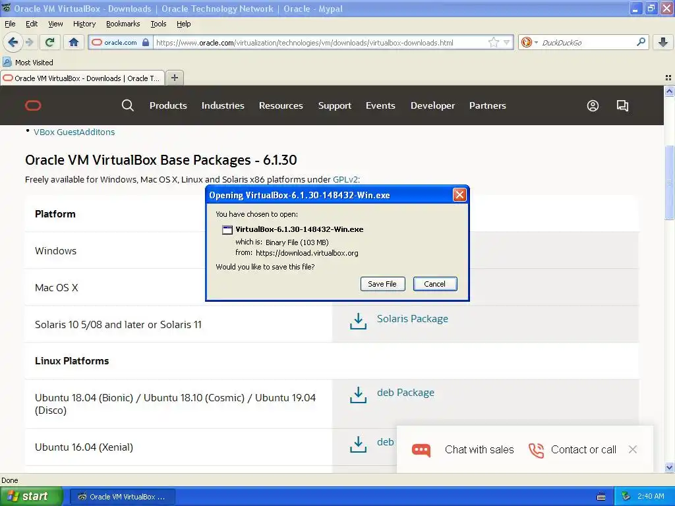Image resolution: width=675 pixels, height=506 pixels.
Task: Click the system tray keyboard icon
Action: [x=601, y=497]
